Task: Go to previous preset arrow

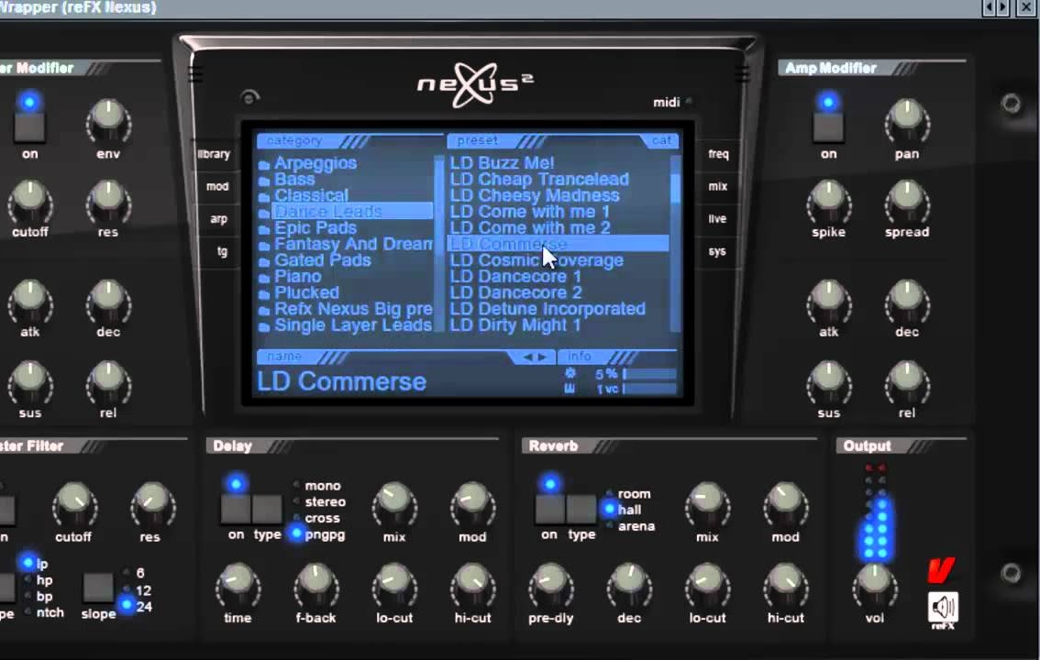Action: point(527,357)
